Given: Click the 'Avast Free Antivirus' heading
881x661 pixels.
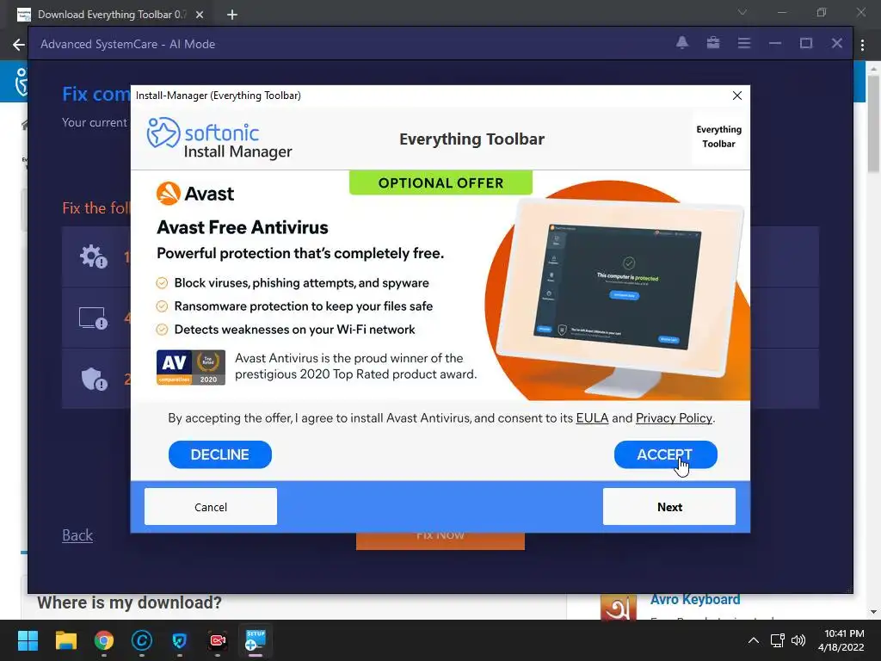Looking at the screenshot, I should point(242,227).
